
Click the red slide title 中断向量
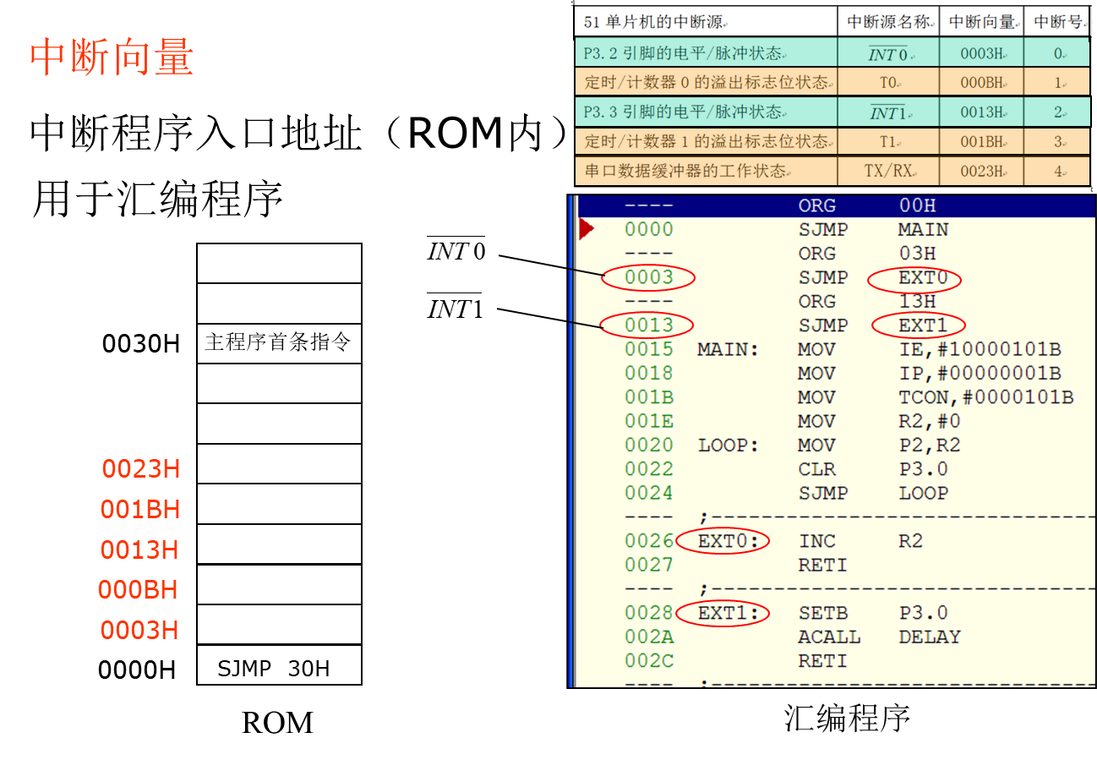[x=112, y=57]
